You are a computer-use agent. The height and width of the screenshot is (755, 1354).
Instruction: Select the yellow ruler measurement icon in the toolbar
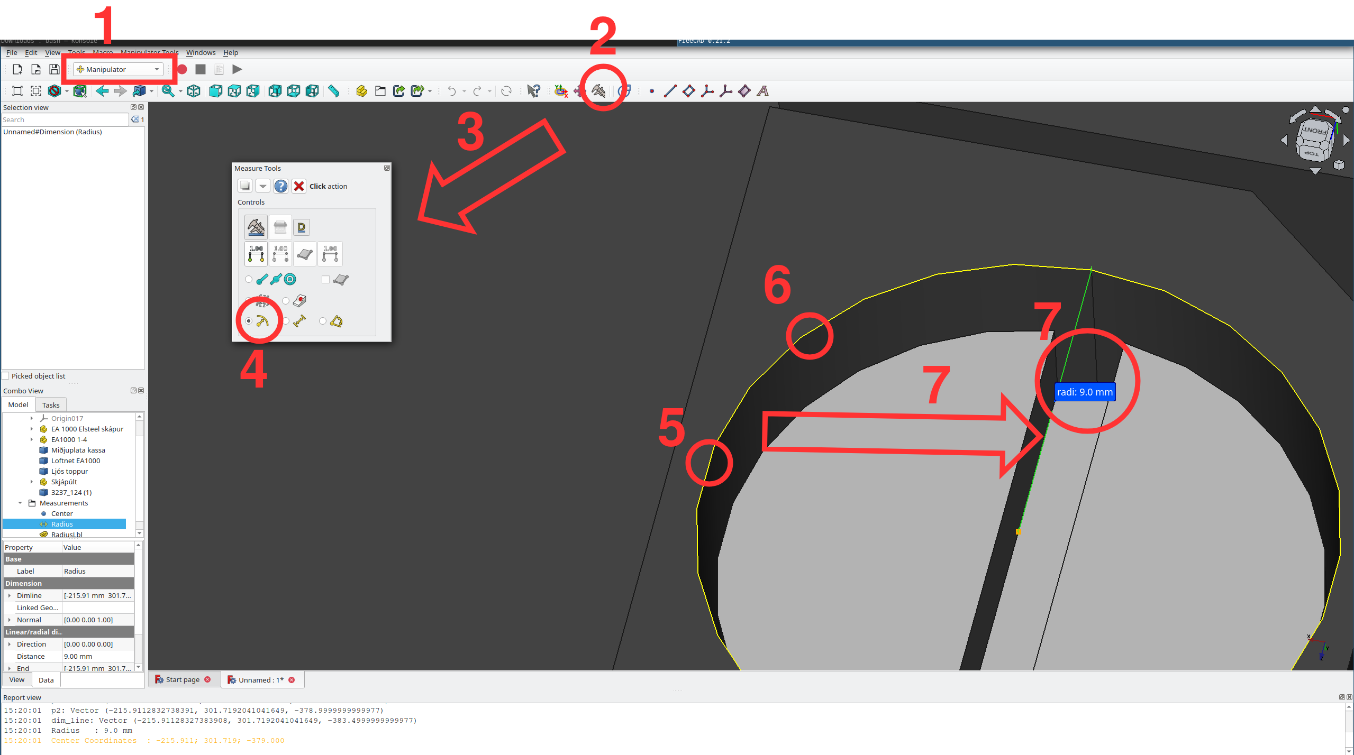click(x=334, y=91)
